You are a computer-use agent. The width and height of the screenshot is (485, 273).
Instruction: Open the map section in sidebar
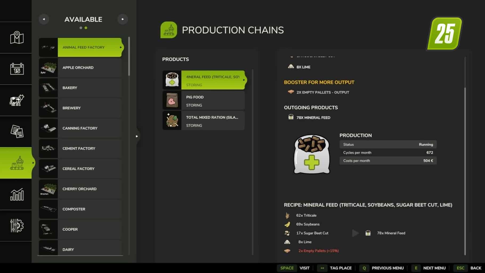pyautogui.click(x=17, y=38)
